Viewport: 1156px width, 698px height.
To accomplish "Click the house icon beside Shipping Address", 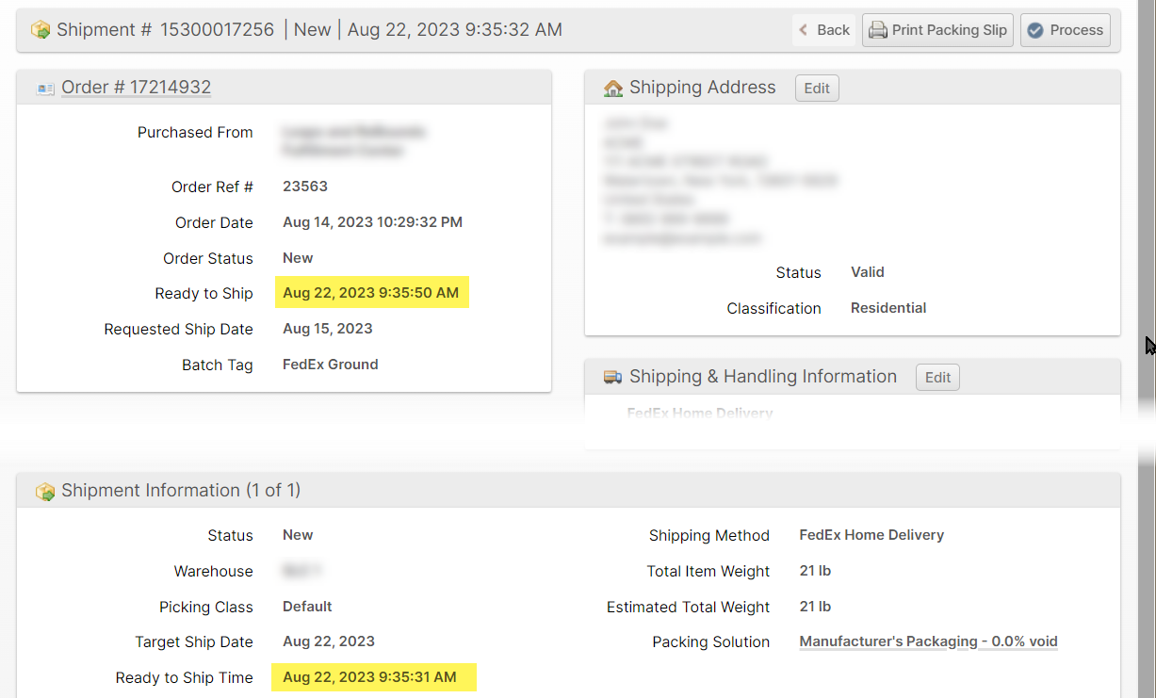I will 613,89.
